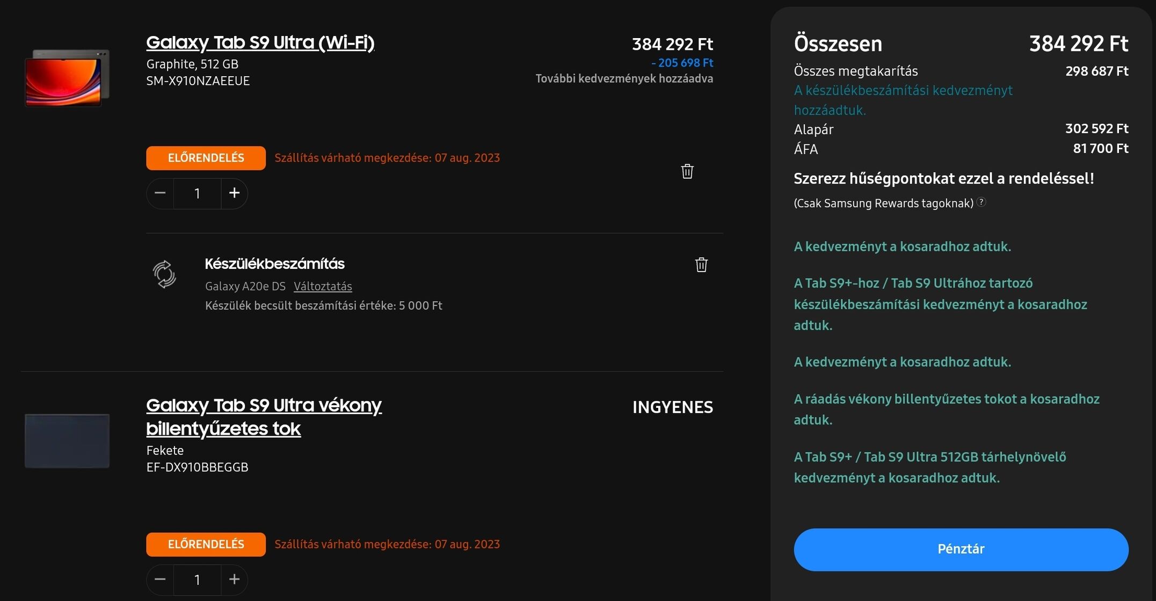Click the "Fekete" color text of the case
Viewport: 1156px width, 601px height.
(x=165, y=450)
